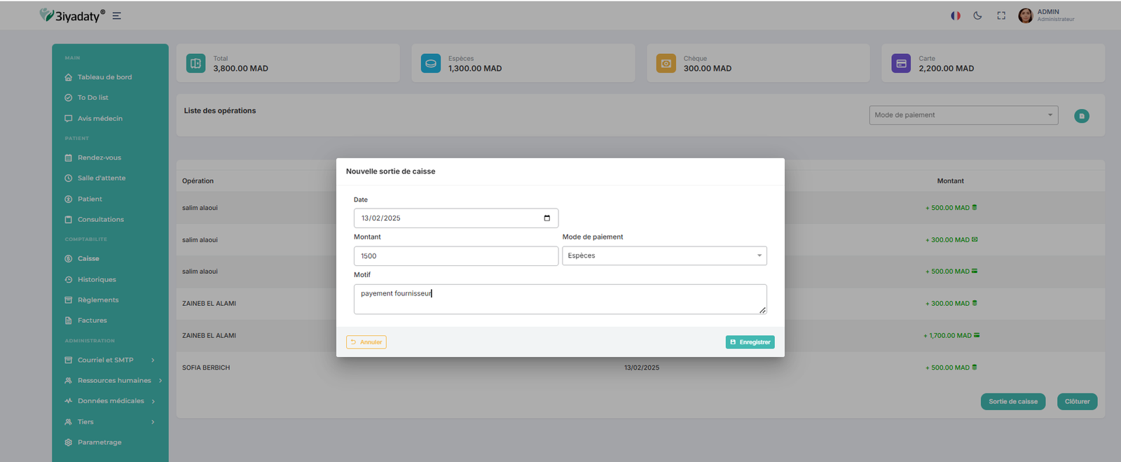Image resolution: width=1121 pixels, height=462 pixels.
Task: Click the Total summary card icon
Action: (x=195, y=64)
